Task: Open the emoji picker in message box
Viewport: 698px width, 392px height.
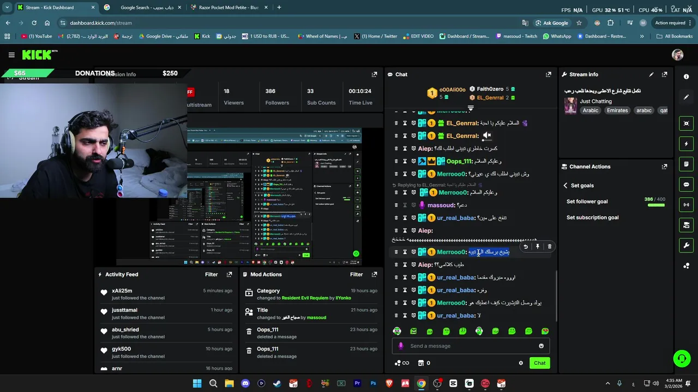Action: pos(541,346)
